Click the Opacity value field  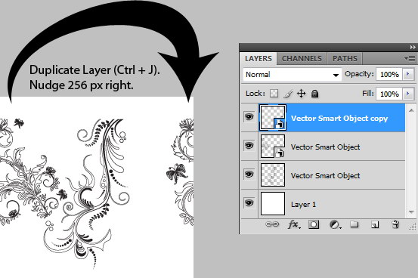pos(389,74)
